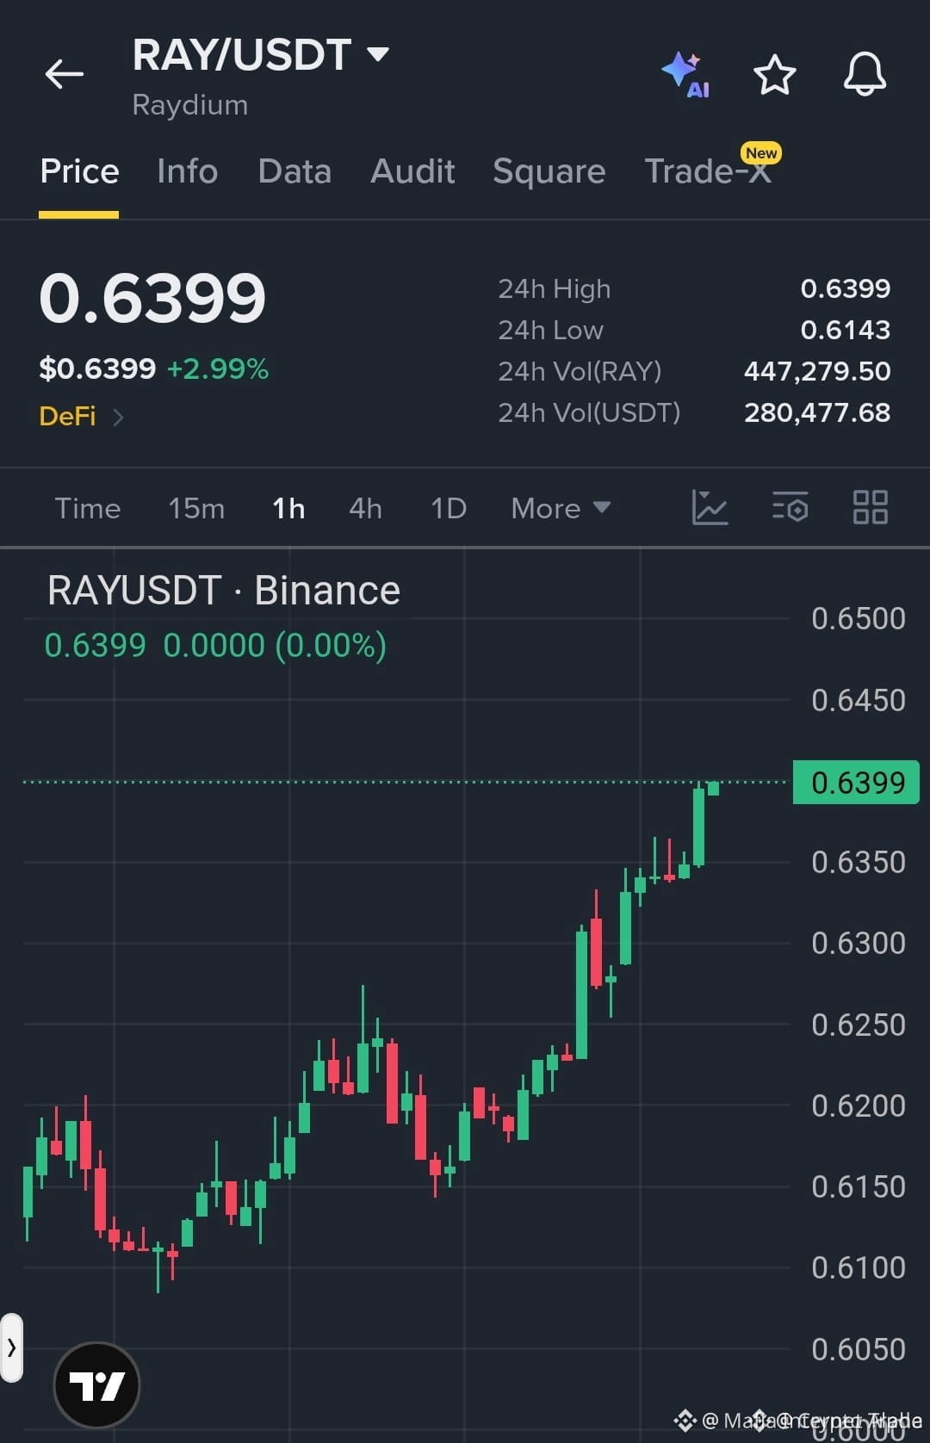Open the RAY/USDT pair selector dropdown
The image size is (930, 1443).
pos(261,55)
